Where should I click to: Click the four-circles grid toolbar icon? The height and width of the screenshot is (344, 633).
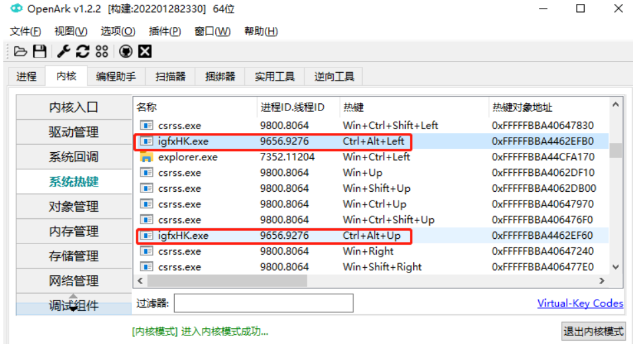[x=102, y=52]
